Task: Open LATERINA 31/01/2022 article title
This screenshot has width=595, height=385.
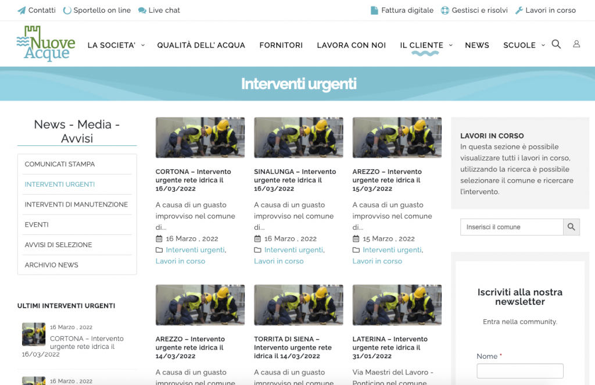Action: coord(390,347)
